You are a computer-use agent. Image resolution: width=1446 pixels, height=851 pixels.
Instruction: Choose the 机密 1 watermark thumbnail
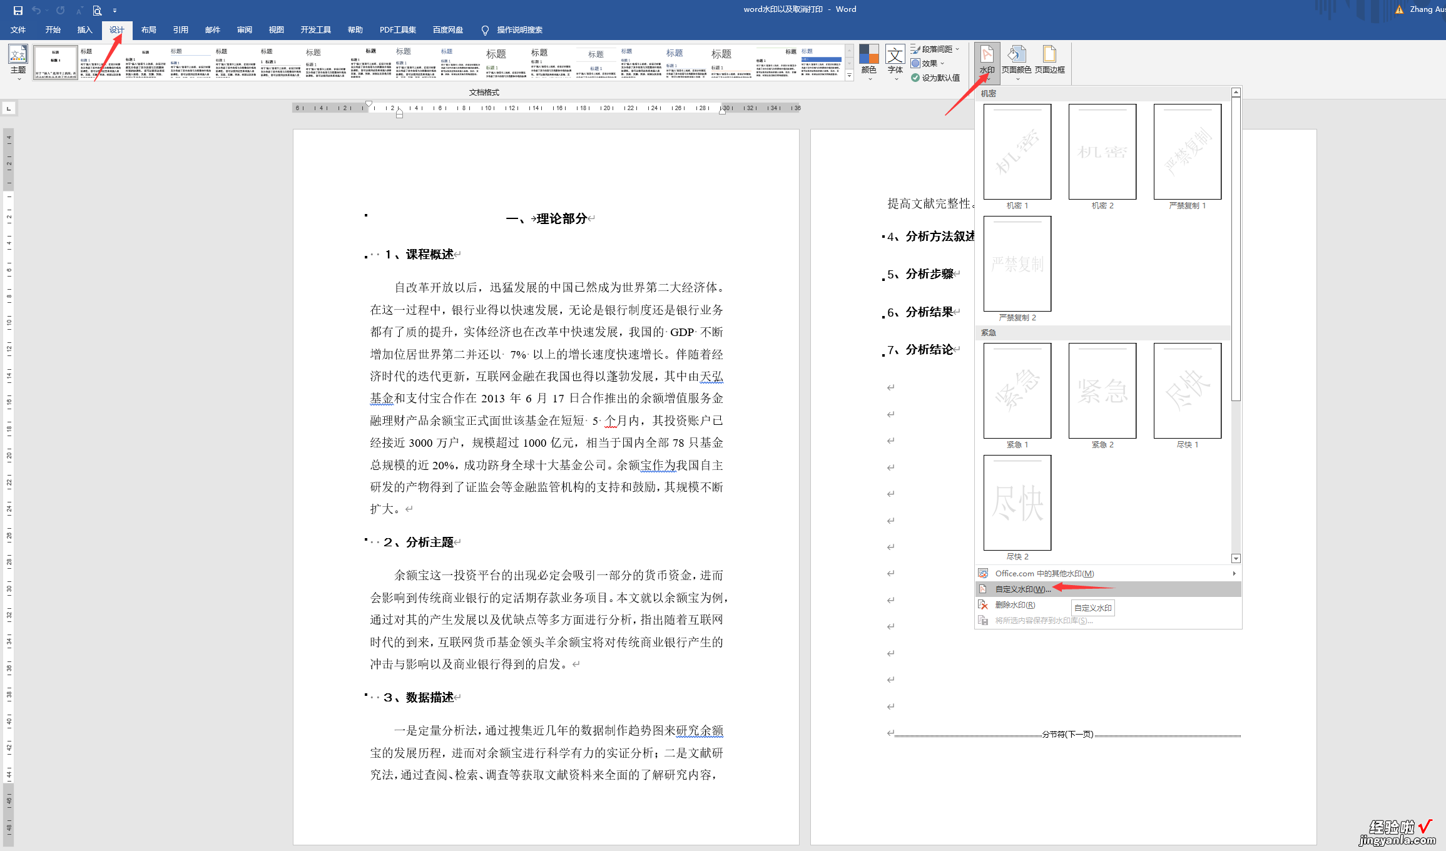(x=1017, y=151)
